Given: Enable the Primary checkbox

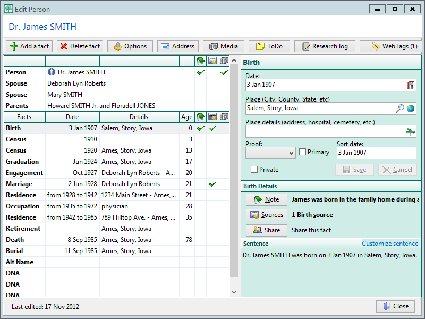Looking at the screenshot, I should click(x=303, y=152).
